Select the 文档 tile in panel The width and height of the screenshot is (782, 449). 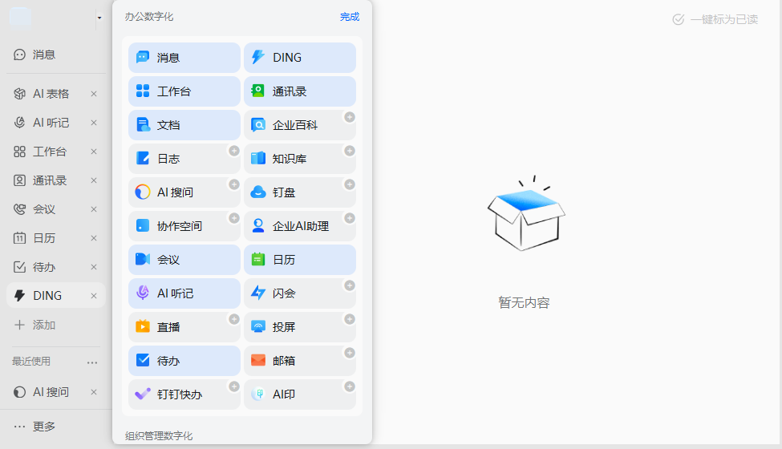pos(184,125)
